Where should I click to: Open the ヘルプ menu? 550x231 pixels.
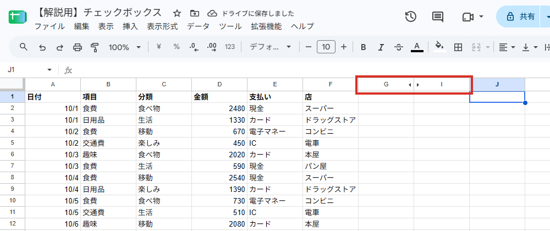coord(302,26)
